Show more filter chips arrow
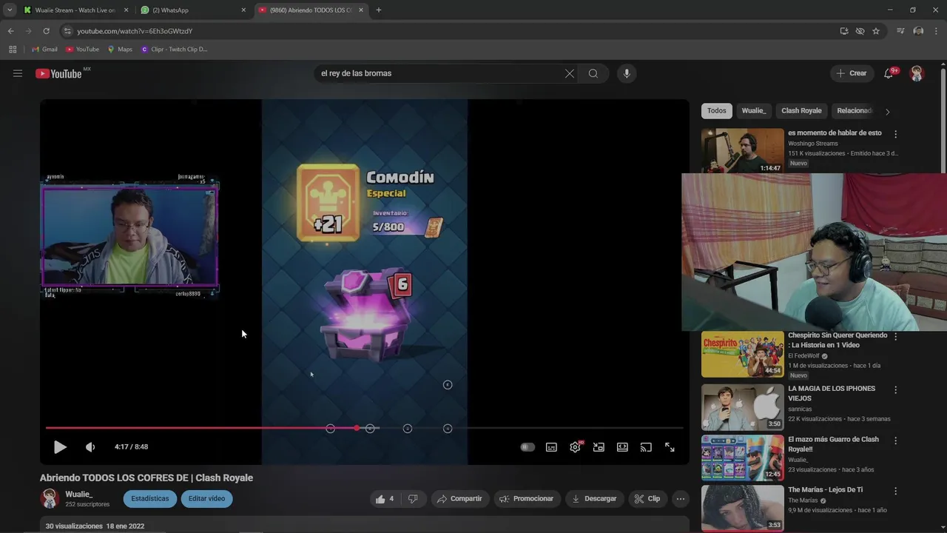Screen dimensions: 947x533 [887, 111]
